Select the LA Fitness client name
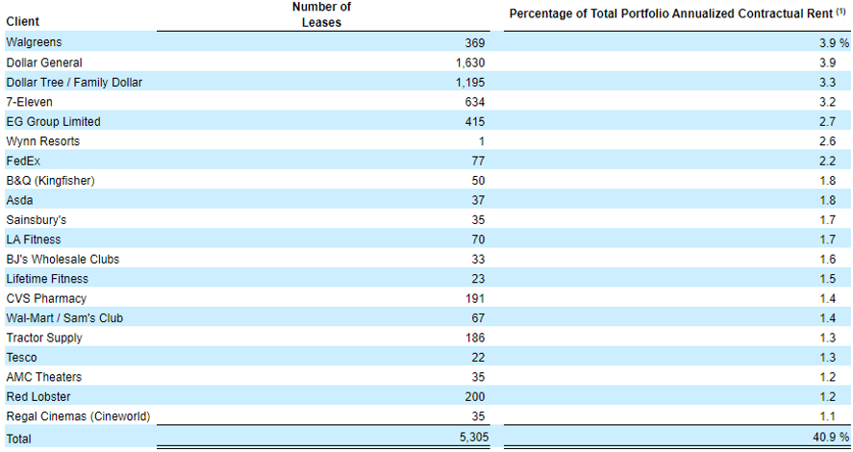Screen dimensions: 853x452 [34, 239]
